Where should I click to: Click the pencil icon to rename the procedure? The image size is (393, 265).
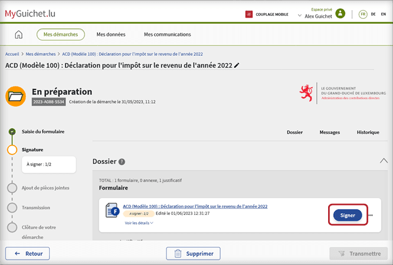[x=237, y=65]
